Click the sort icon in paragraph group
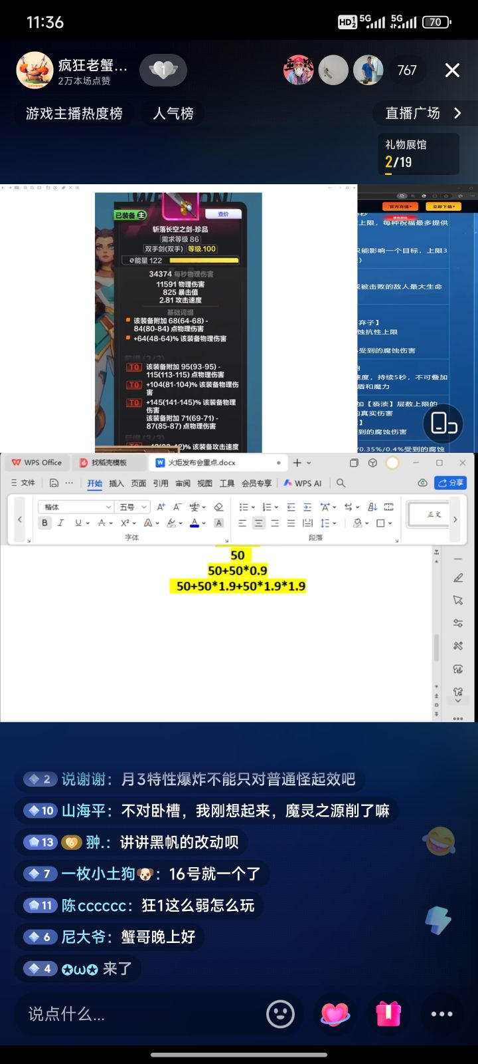The height and width of the screenshot is (1064, 478). pos(372,507)
